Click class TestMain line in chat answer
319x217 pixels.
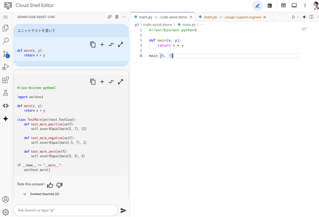pos(47,120)
